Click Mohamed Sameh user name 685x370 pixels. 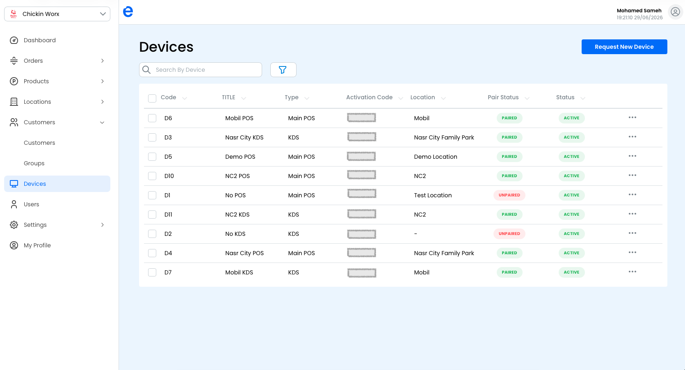(x=639, y=11)
